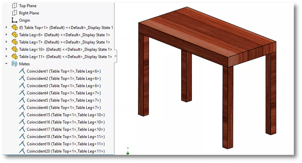Viewport: 302px width, 163px height.
Task: Select '(f) Table Top<1> (Default)' text
Action: pos(42,28)
